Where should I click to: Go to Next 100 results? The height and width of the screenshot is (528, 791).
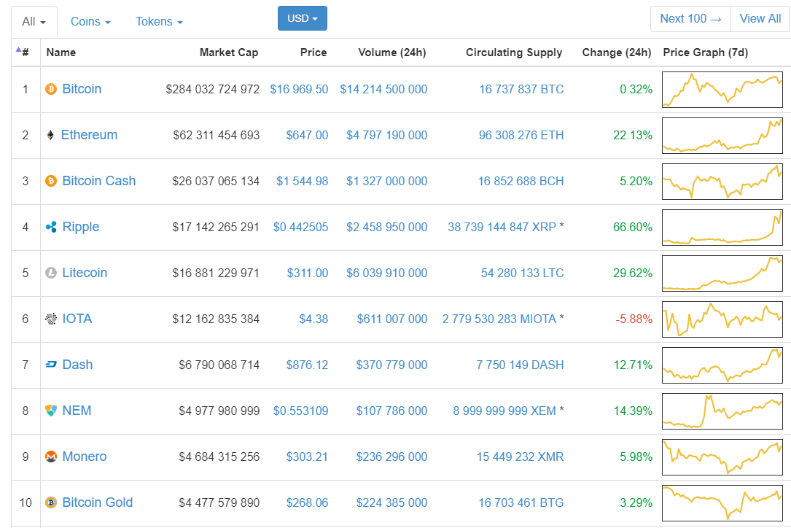click(690, 19)
